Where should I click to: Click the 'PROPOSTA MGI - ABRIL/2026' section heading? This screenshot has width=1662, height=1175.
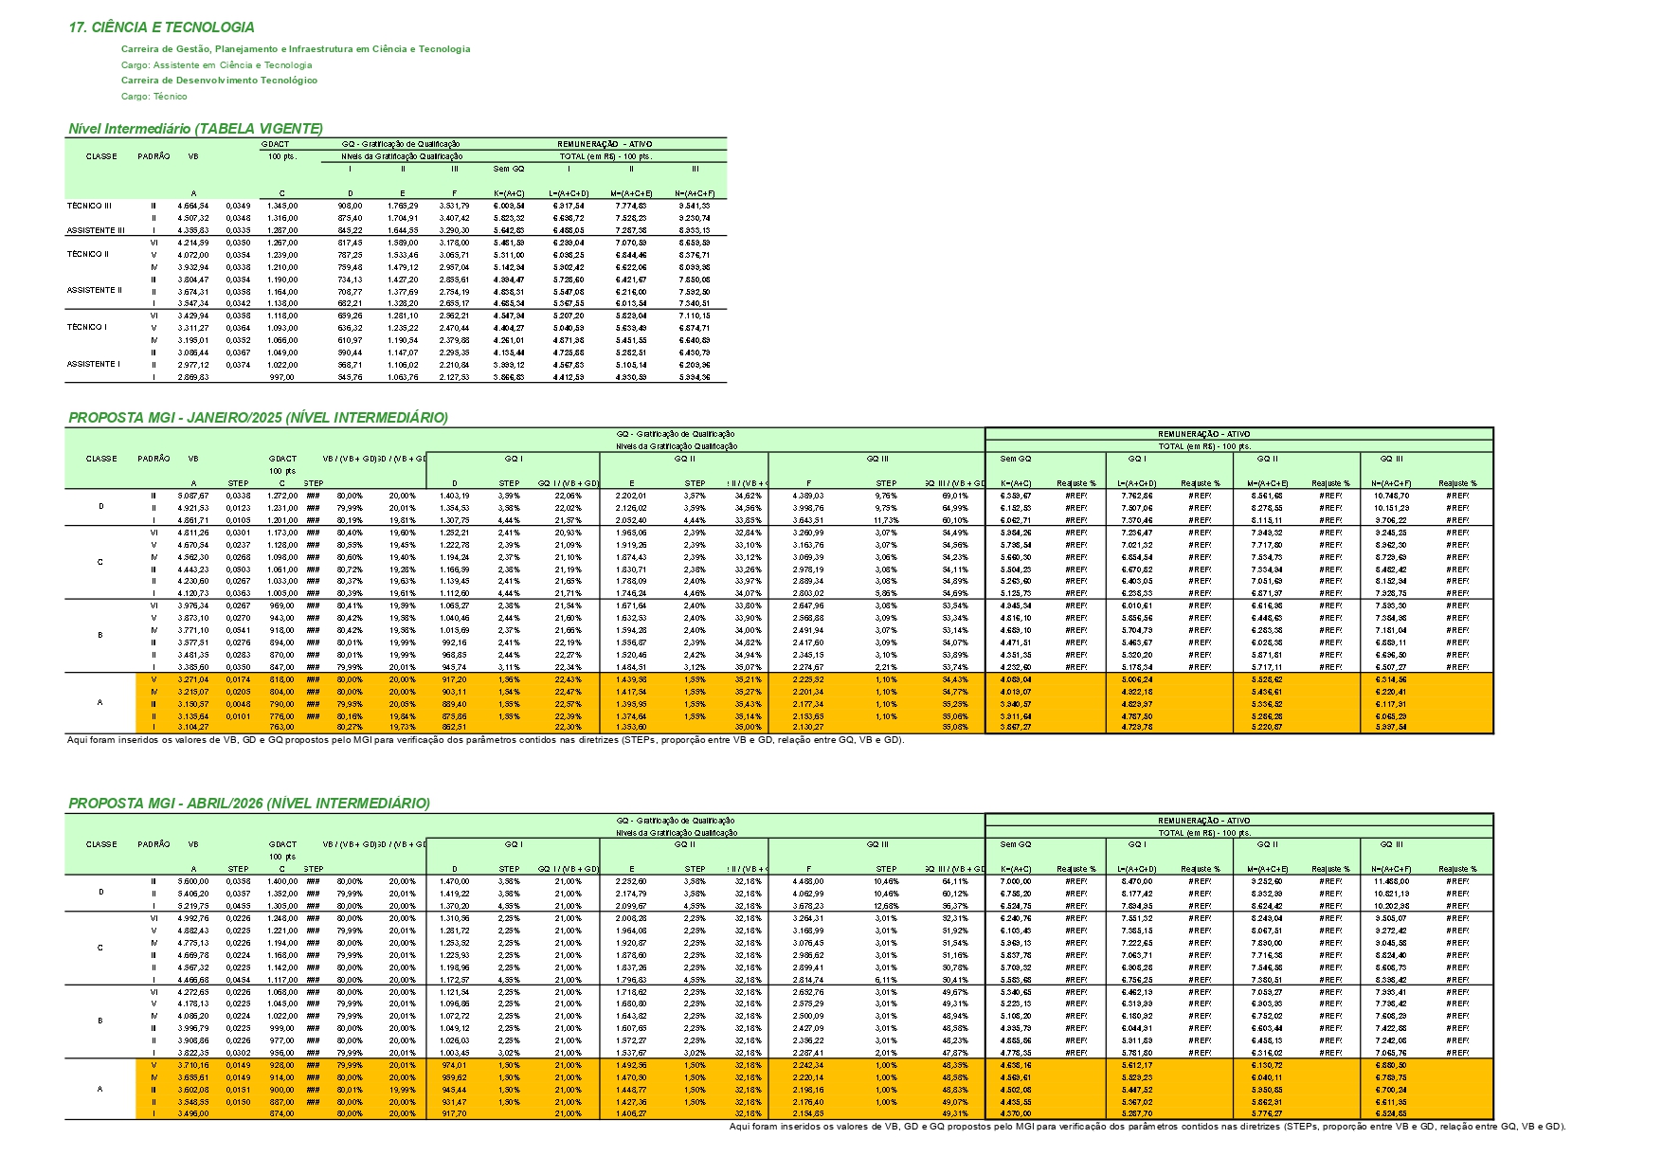click(x=248, y=804)
